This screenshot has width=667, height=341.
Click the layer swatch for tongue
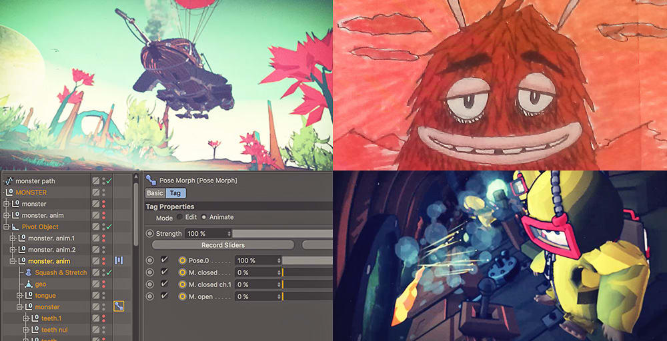(x=95, y=296)
